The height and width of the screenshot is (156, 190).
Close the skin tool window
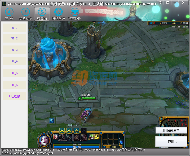pos(183,3)
